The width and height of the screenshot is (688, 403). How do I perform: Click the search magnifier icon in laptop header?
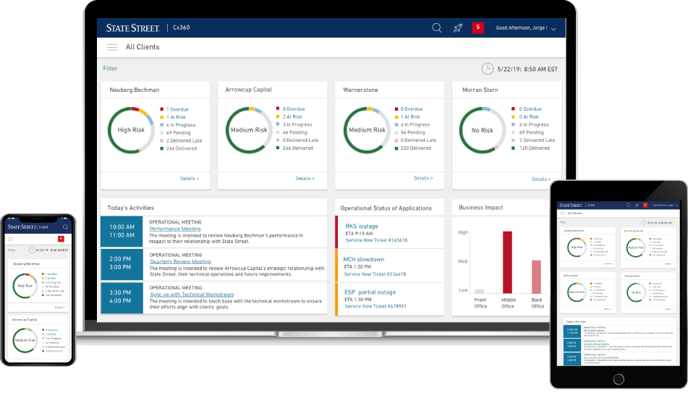pyautogui.click(x=437, y=28)
